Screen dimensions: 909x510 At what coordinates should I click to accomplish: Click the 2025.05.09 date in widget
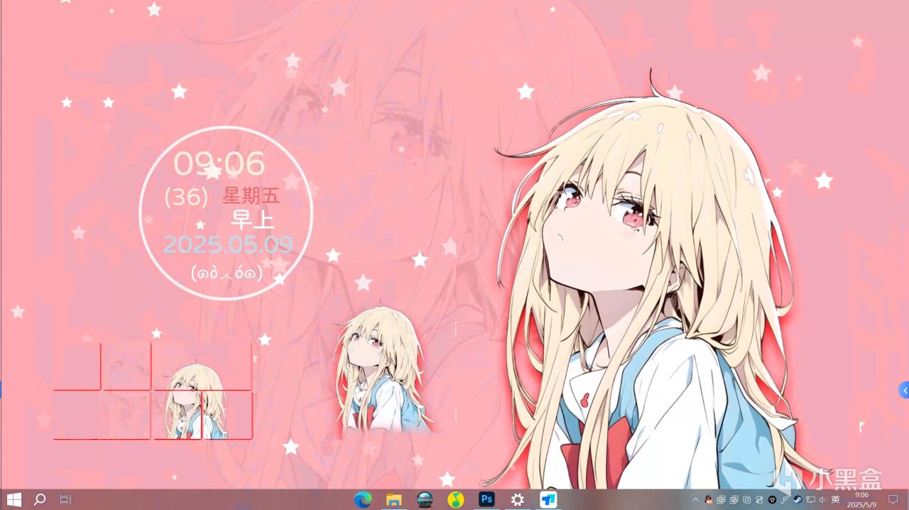tap(228, 245)
